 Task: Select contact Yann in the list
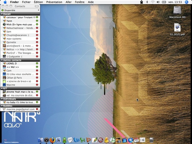9,21
